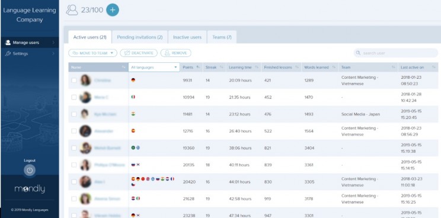
Task: Click the Settings wrench icon in sidebar
Action: 8,53
